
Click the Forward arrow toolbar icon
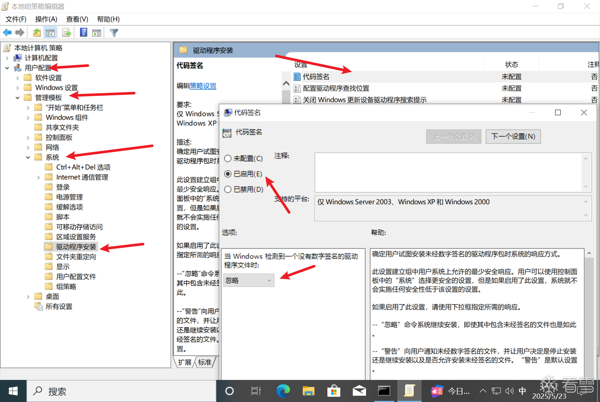(x=20, y=33)
